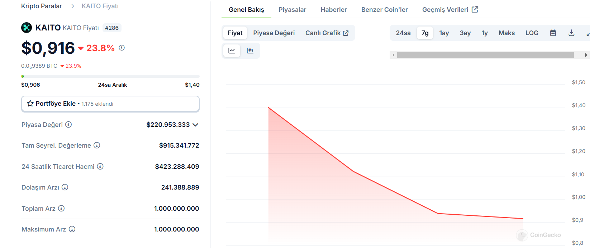Show info for 24 Saatlik Ticaret Hacmi
The image size is (599, 248).
pyautogui.click(x=100, y=166)
